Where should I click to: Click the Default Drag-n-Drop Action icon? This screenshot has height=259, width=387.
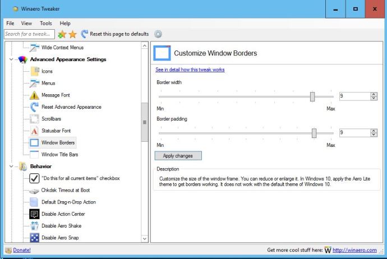coord(34,202)
